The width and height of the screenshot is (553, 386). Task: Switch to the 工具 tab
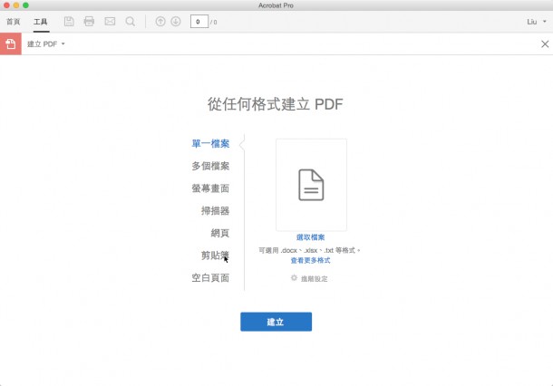[41, 21]
